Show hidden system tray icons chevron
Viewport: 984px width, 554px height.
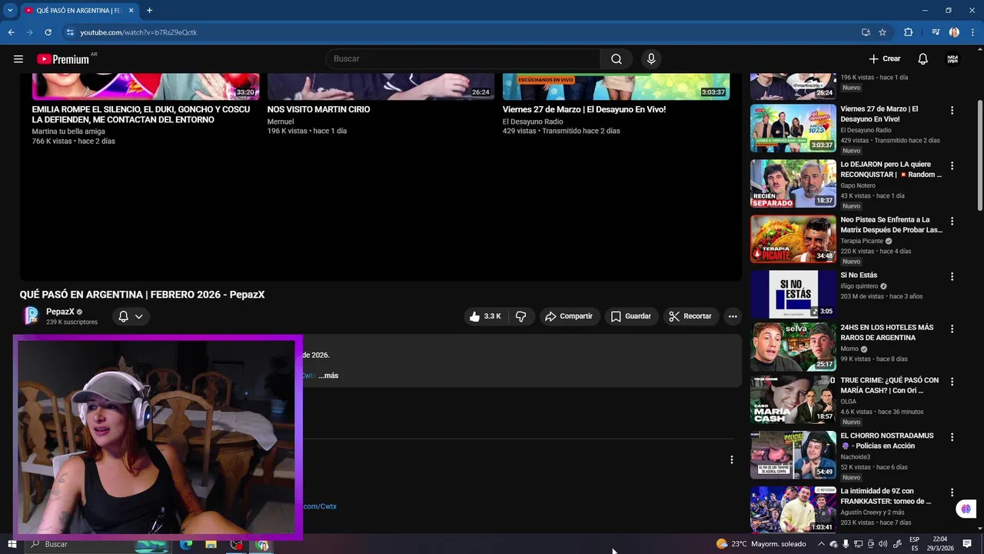pos(821,544)
